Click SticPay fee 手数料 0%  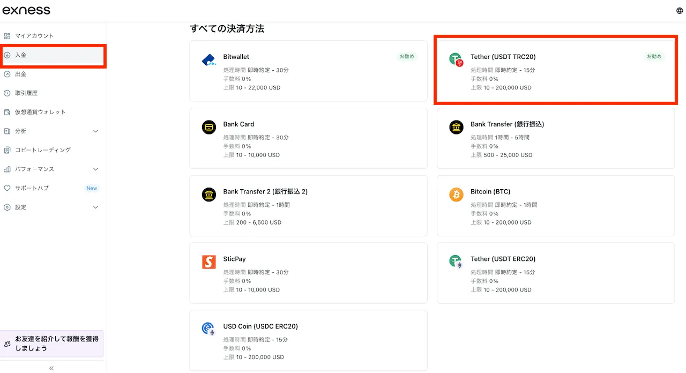(x=237, y=281)
